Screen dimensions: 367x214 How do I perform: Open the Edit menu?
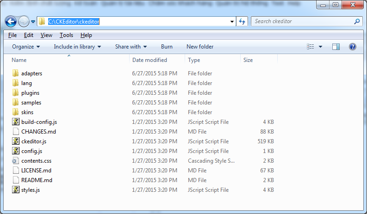tap(29, 35)
